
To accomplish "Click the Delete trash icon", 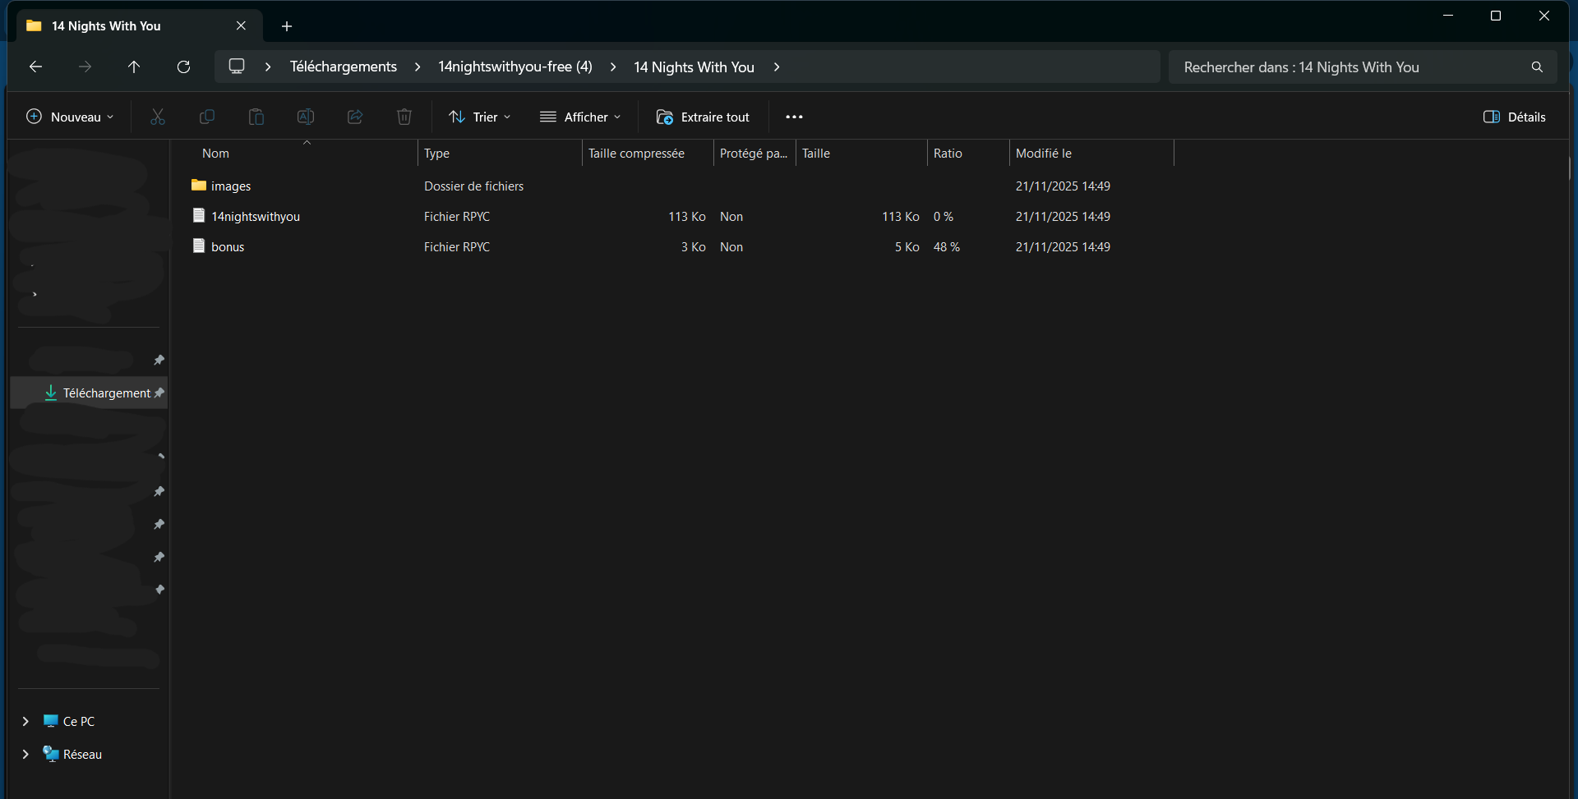I will (404, 117).
